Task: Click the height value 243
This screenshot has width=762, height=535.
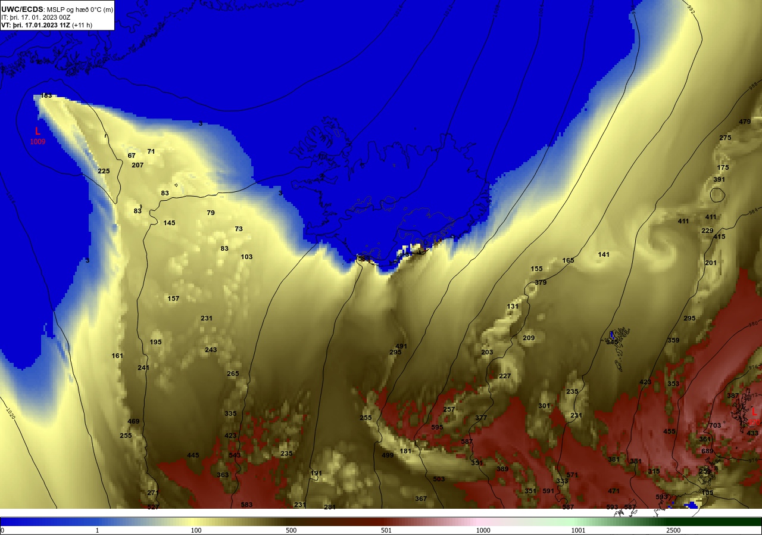Action: [211, 350]
